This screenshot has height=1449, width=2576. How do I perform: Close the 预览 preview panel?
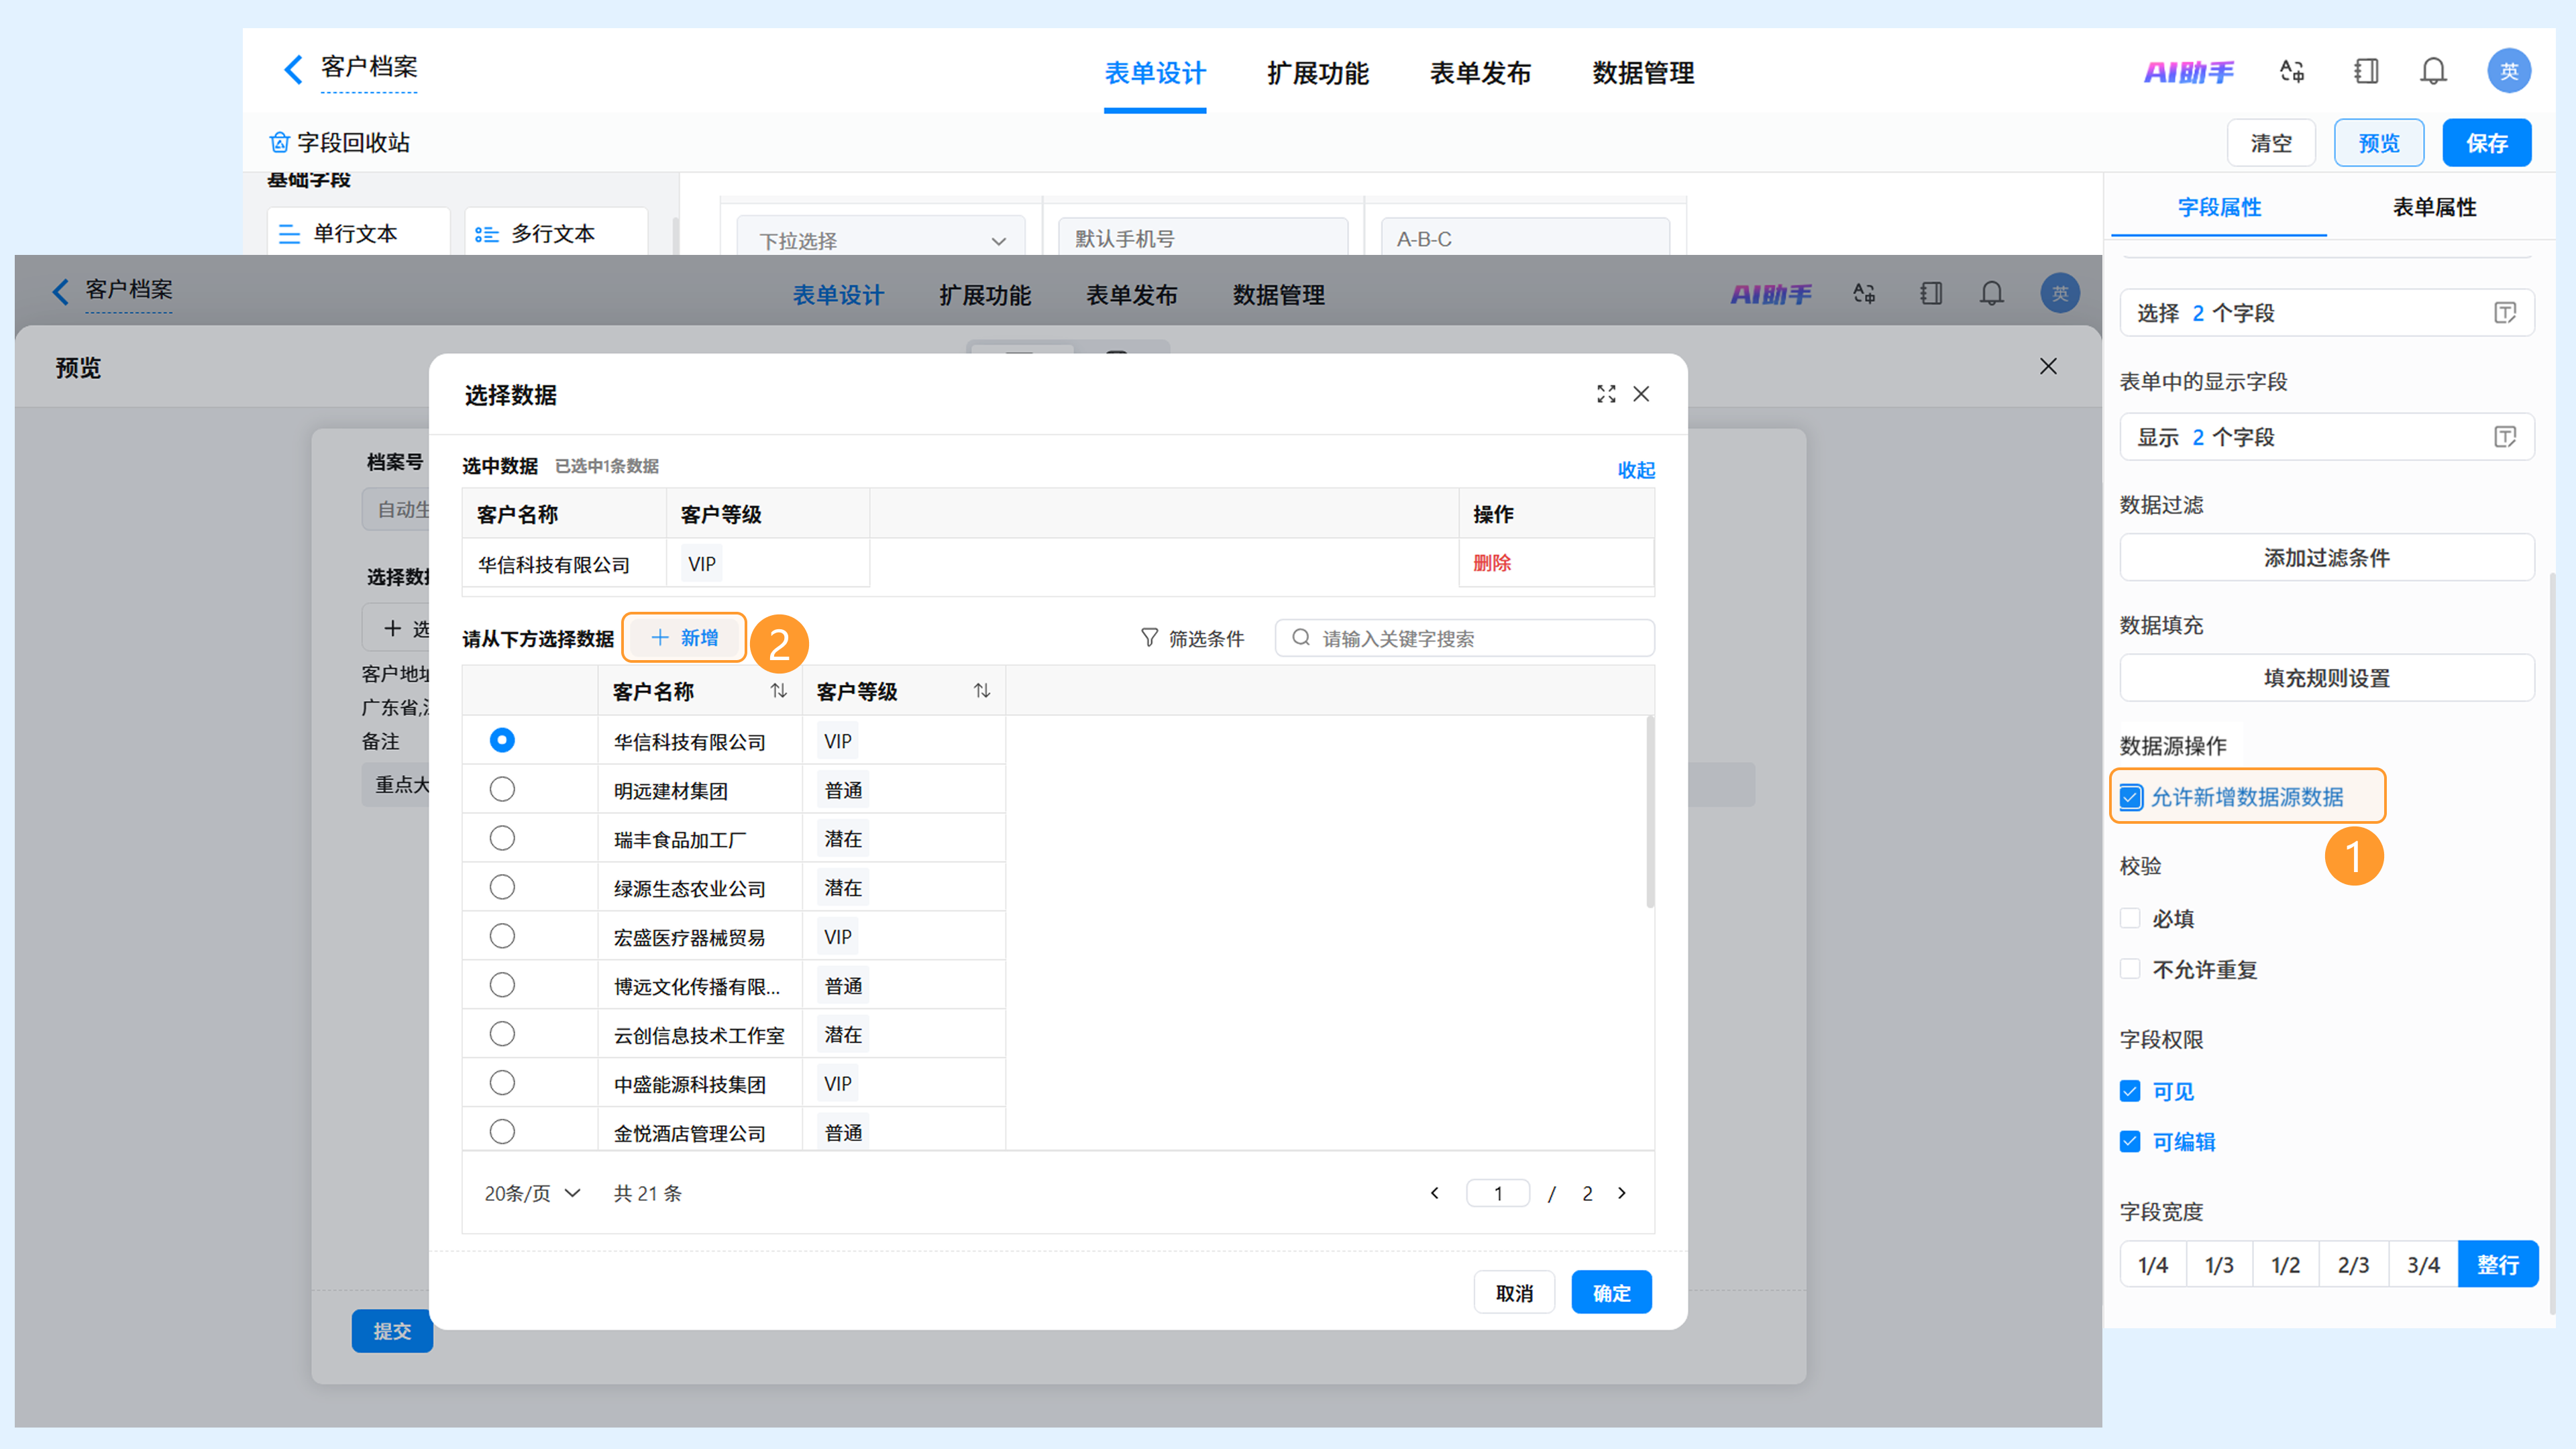2048,366
